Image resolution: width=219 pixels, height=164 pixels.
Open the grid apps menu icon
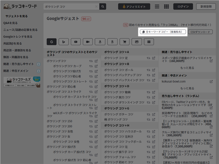coord(166,7)
